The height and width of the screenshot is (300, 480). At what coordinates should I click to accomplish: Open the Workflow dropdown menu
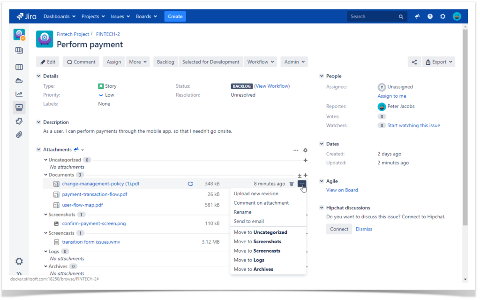click(x=260, y=62)
